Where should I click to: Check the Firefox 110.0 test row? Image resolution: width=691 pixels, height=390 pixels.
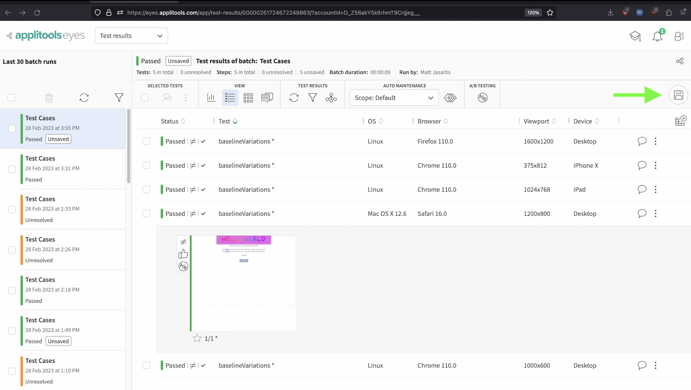[146, 141]
